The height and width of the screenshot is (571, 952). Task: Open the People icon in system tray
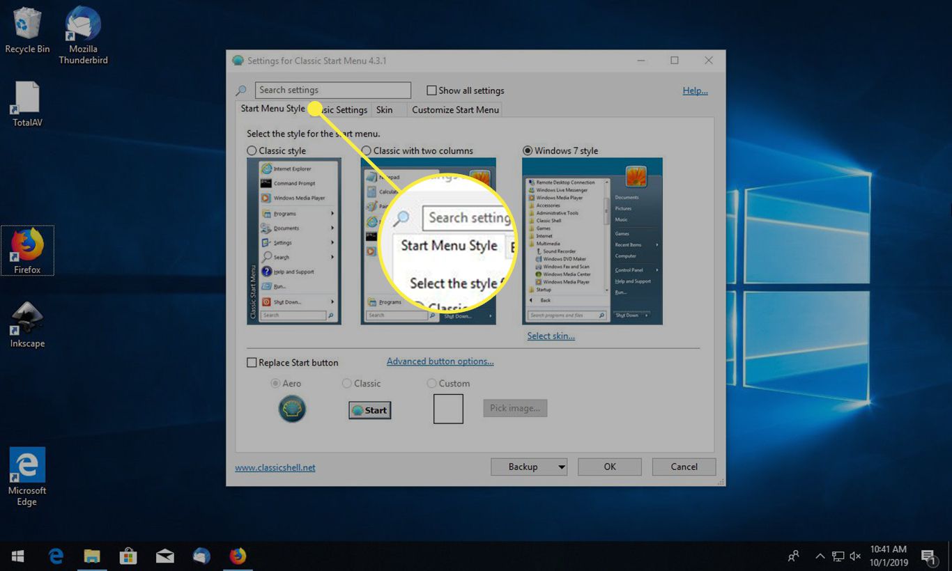click(x=793, y=556)
